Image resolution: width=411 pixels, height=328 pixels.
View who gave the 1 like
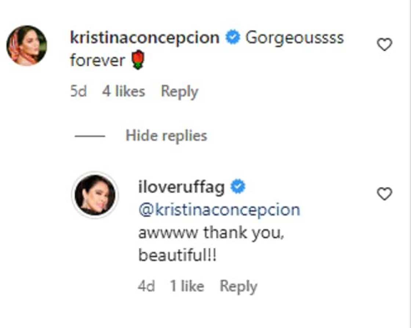point(187,286)
